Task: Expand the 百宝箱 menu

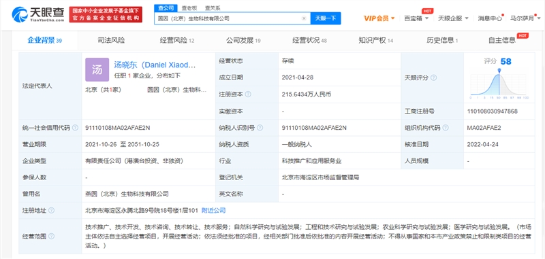Action: pos(416,18)
